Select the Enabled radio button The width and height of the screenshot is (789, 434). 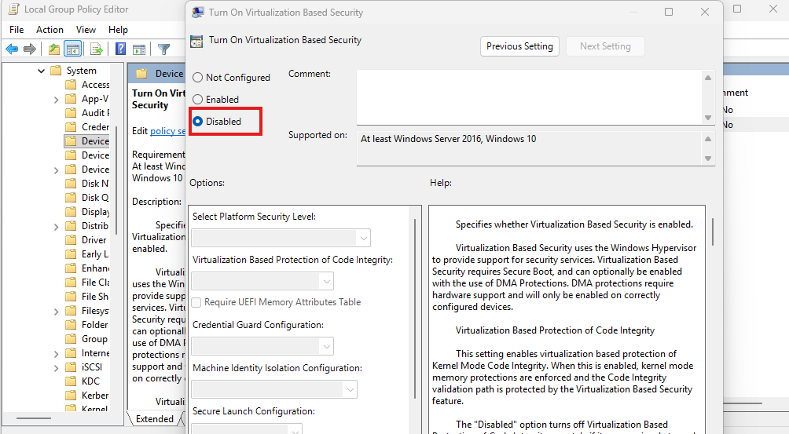(198, 100)
